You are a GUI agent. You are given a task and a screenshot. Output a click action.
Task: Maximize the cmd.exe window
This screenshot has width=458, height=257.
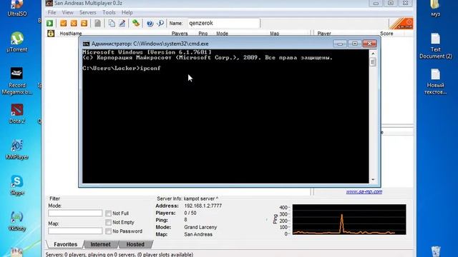[355, 44]
